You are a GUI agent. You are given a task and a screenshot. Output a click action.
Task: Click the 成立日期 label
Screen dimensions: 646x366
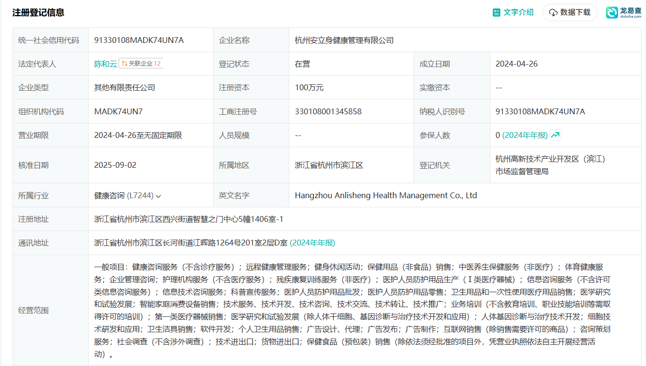435,64
